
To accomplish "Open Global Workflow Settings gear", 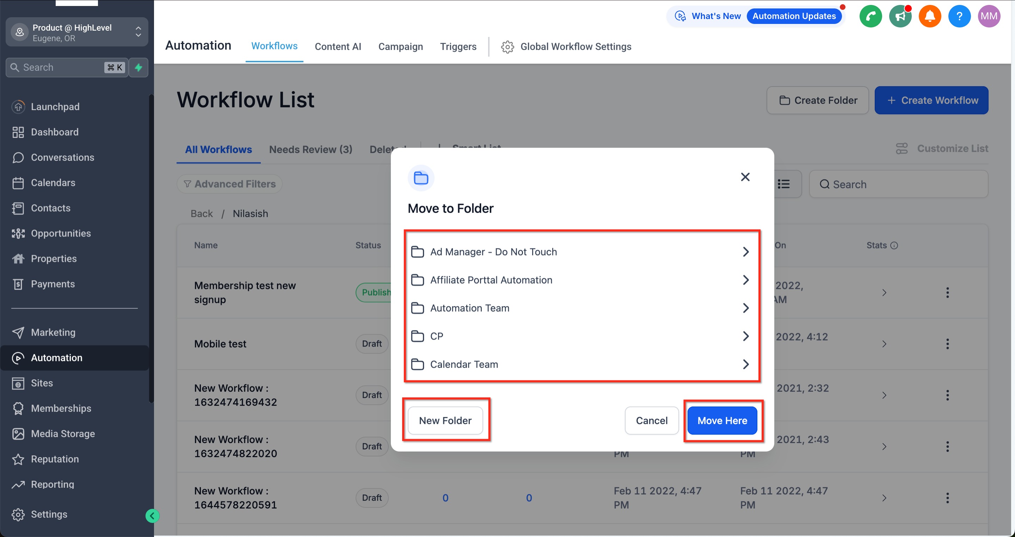I will (508, 47).
